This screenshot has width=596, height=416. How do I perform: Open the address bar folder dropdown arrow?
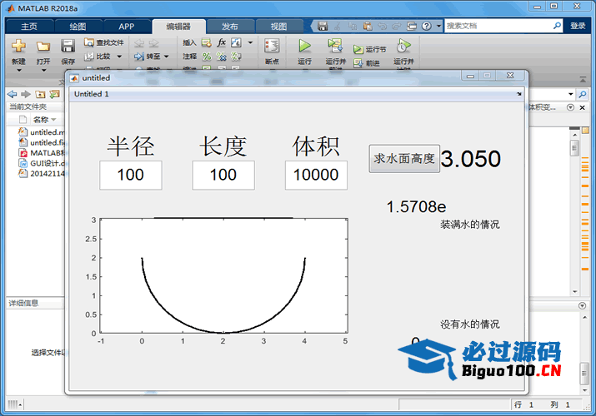coord(571,94)
